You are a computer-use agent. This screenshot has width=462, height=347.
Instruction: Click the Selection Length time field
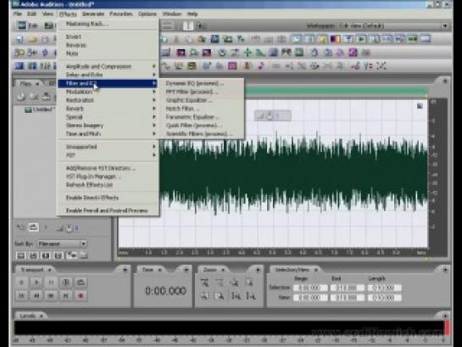(384, 288)
